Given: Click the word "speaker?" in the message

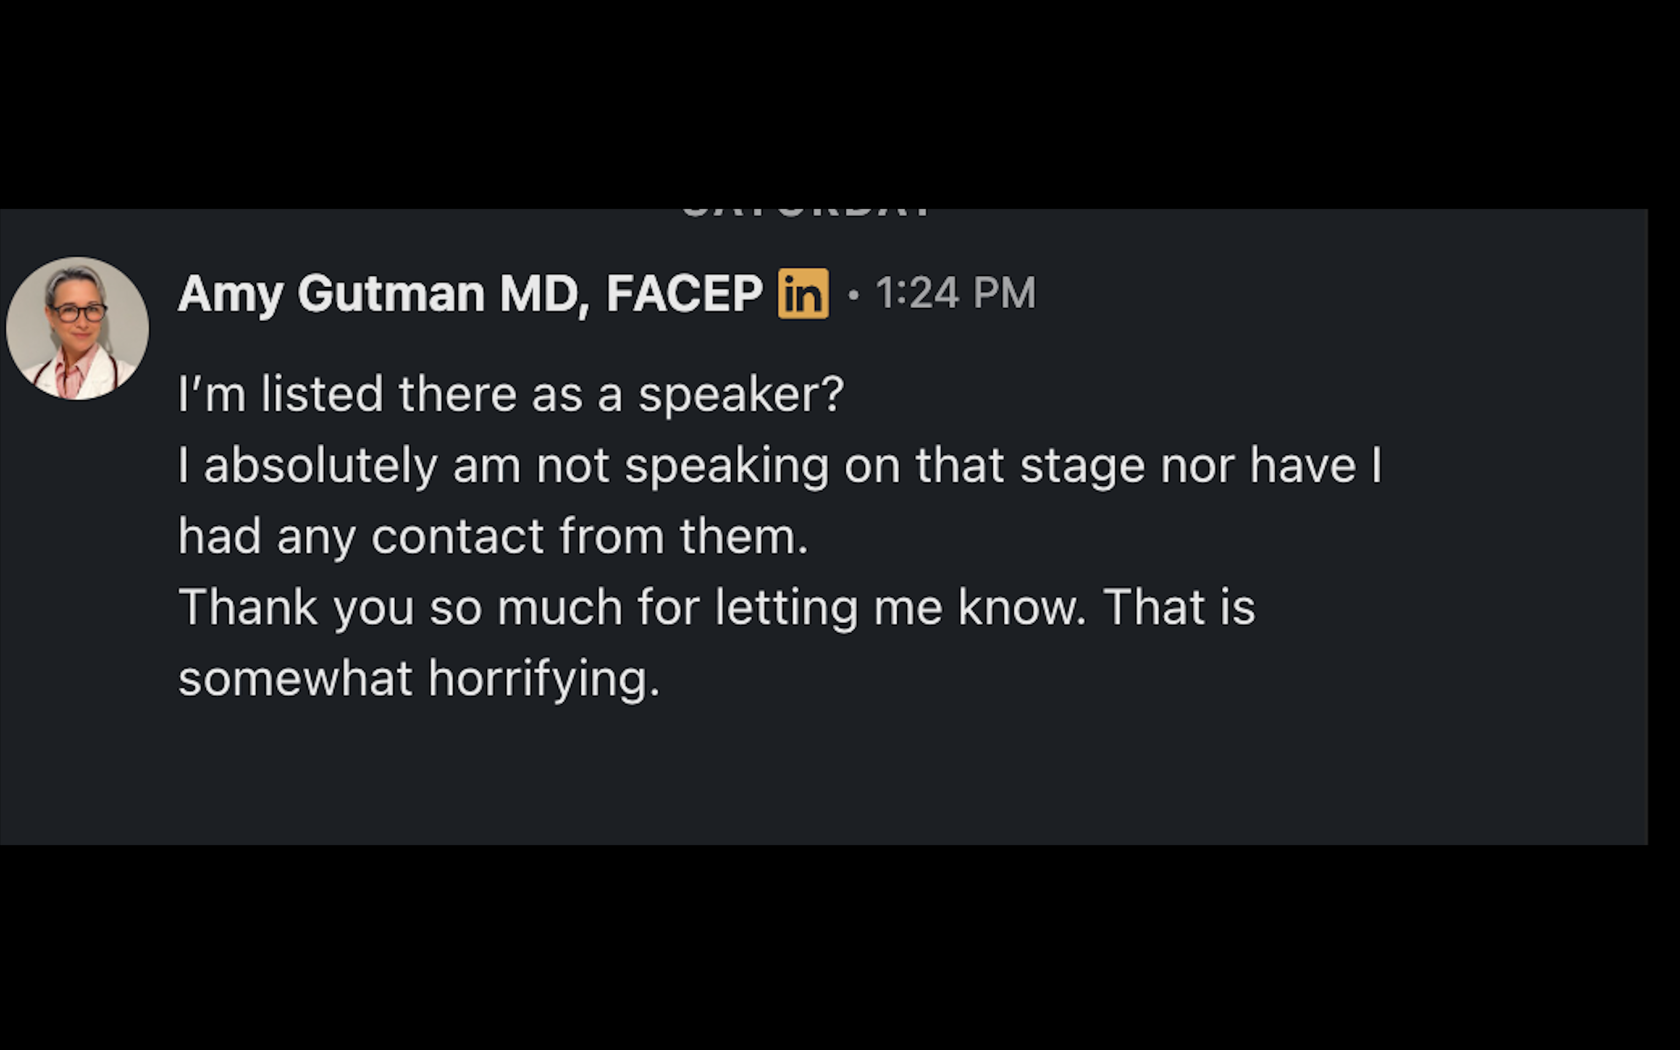Looking at the screenshot, I should click(740, 394).
